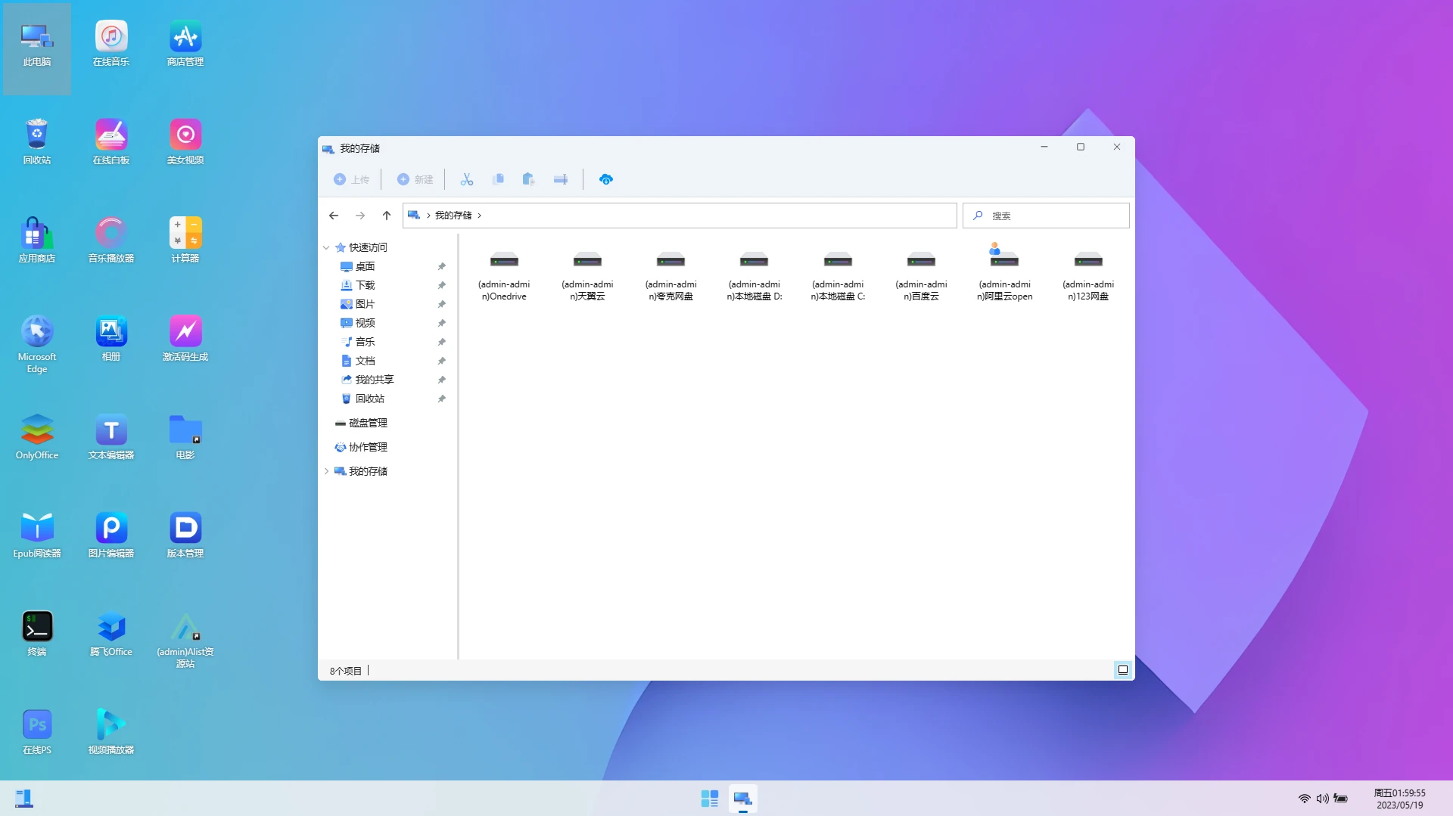
Task: Open the 计算器 calculator app
Action: 185,240
